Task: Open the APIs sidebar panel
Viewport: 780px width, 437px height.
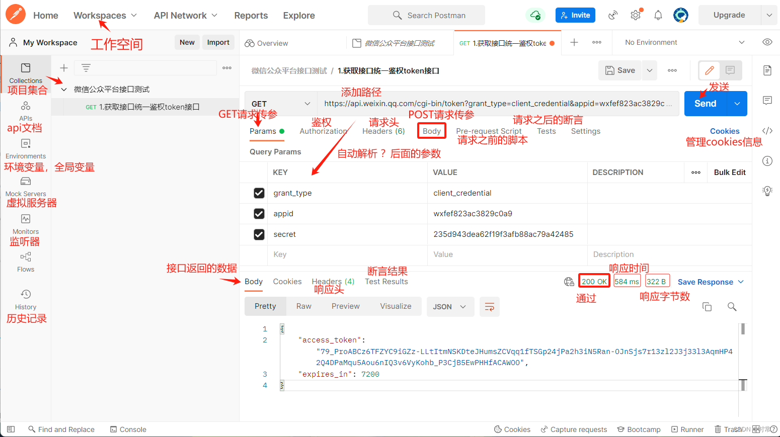Action: coord(26,111)
